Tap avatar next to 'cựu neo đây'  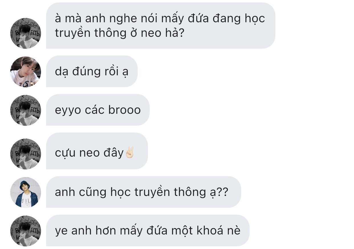coord(26,154)
